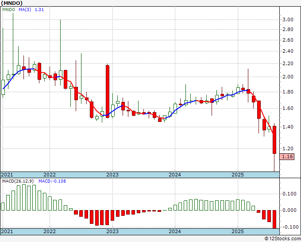The width and height of the screenshot is (301, 242).
Task: Open the 12Stocks.com watermark link
Action: click(x=281, y=239)
